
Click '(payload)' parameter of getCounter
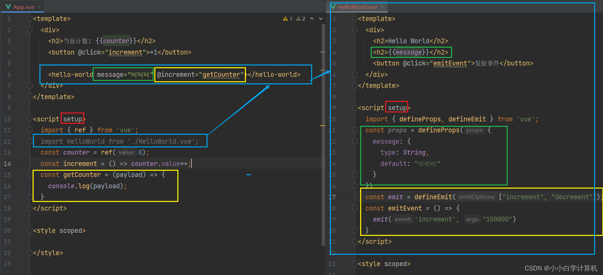coord(129,175)
